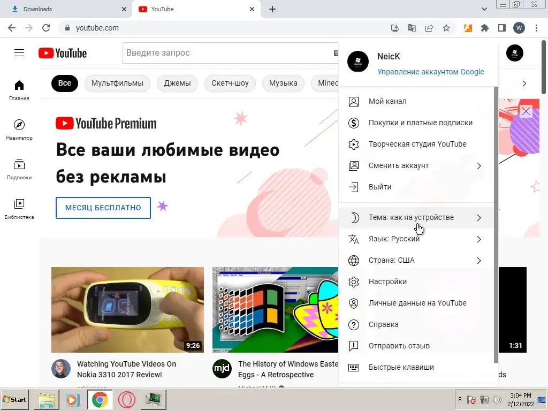
Task: Click the youtube.com address bar
Action: tap(224, 28)
